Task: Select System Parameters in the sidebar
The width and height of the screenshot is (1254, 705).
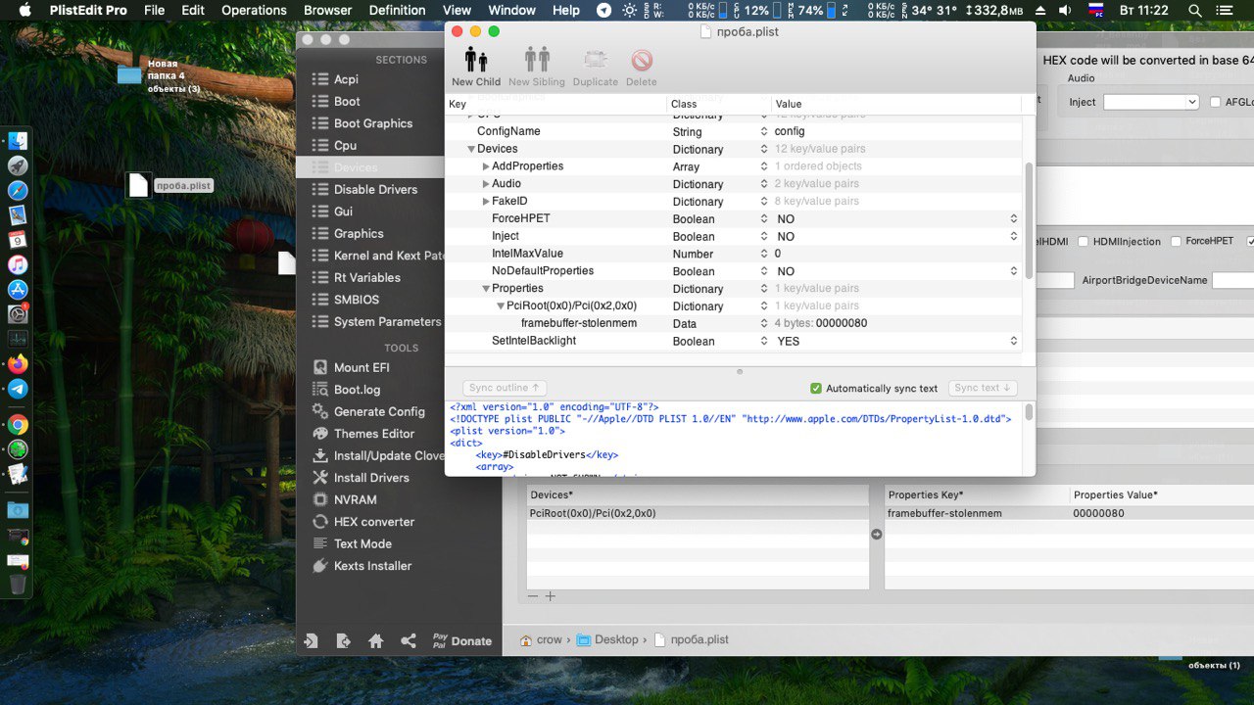Action: pyautogui.click(x=387, y=321)
